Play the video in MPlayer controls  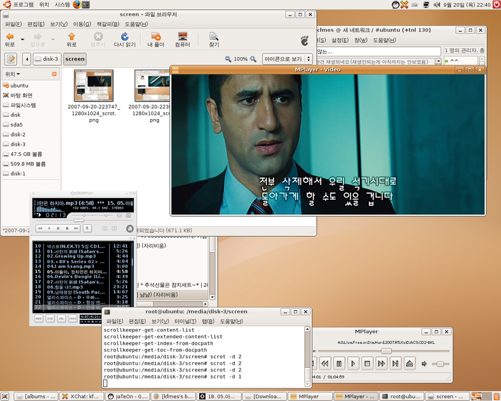tap(353, 363)
